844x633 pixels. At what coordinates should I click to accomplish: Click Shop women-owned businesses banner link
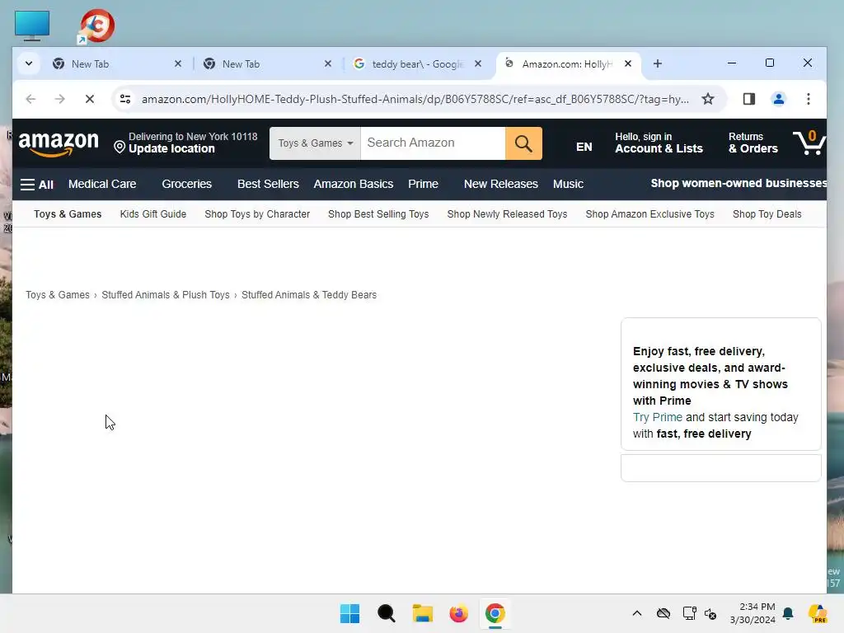pos(738,184)
